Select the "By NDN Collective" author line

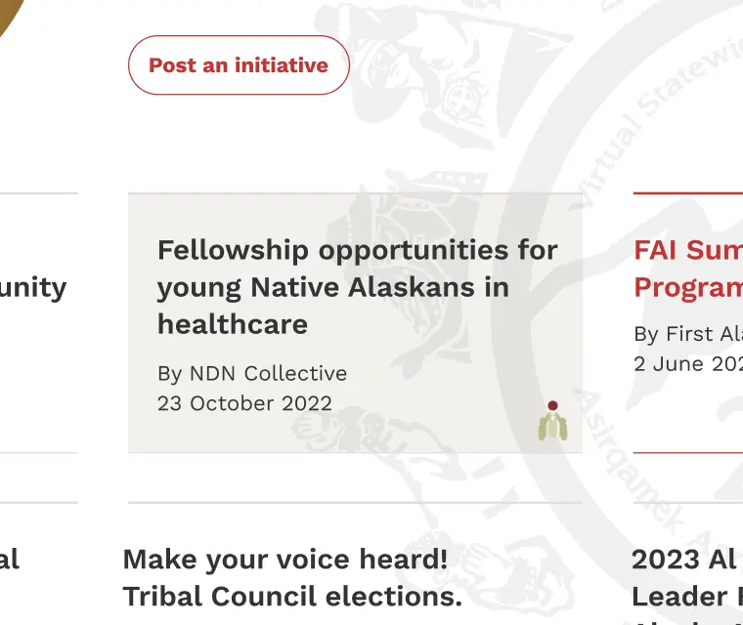pyautogui.click(x=252, y=374)
